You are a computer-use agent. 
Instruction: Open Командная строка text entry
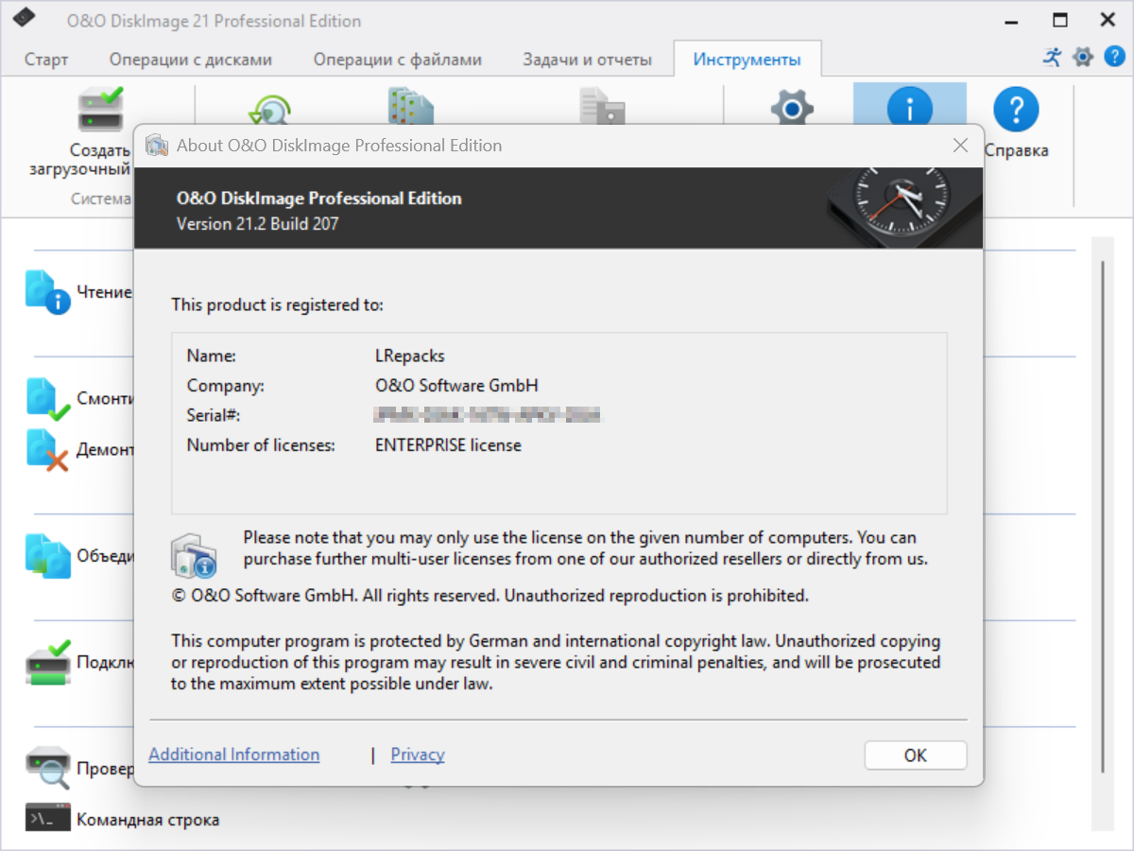tap(147, 820)
